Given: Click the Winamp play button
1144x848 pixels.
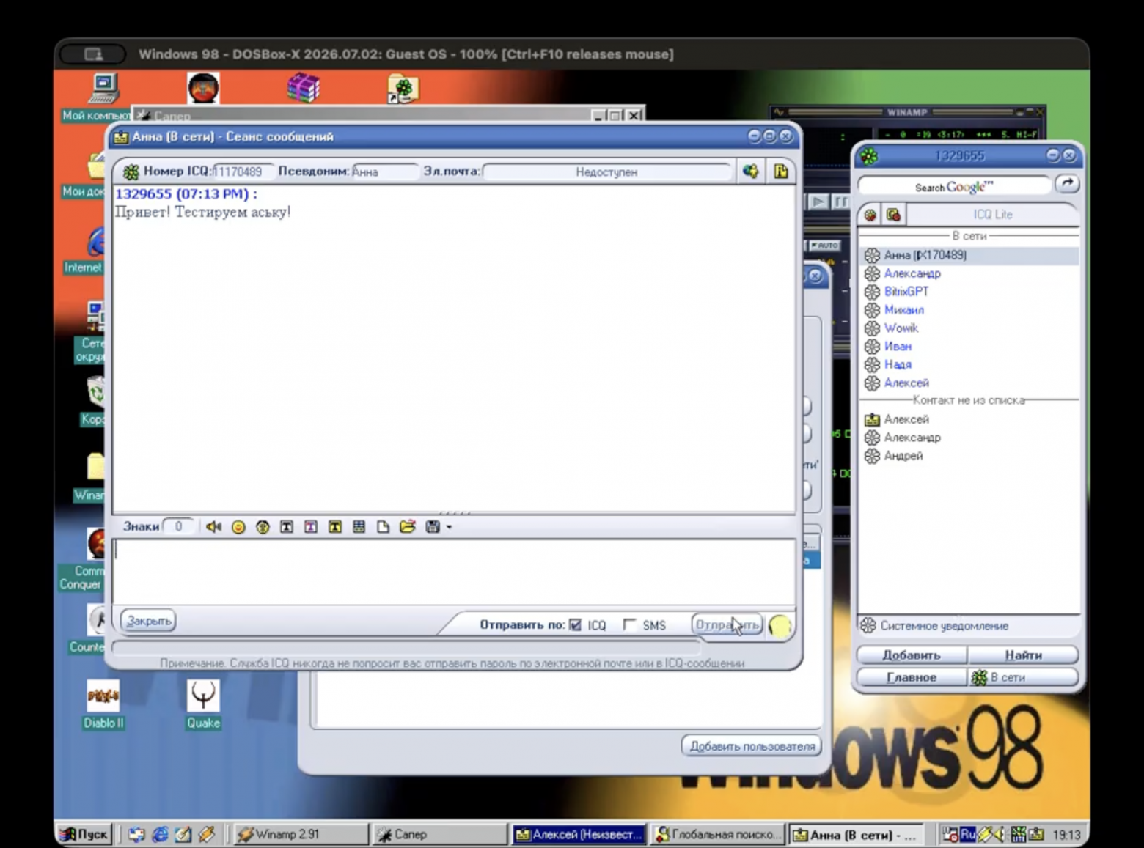Looking at the screenshot, I should point(818,202).
